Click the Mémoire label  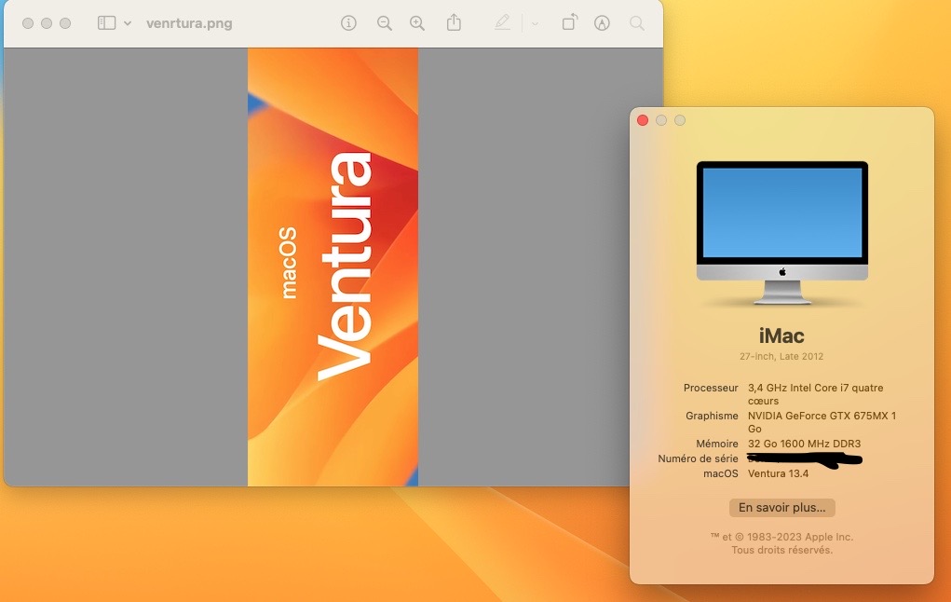[x=717, y=444]
